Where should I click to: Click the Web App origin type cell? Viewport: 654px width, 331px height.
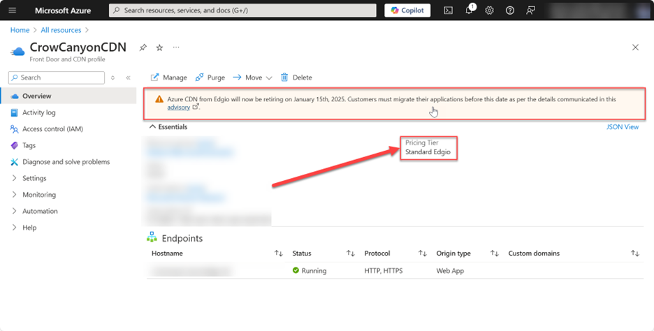click(450, 270)
